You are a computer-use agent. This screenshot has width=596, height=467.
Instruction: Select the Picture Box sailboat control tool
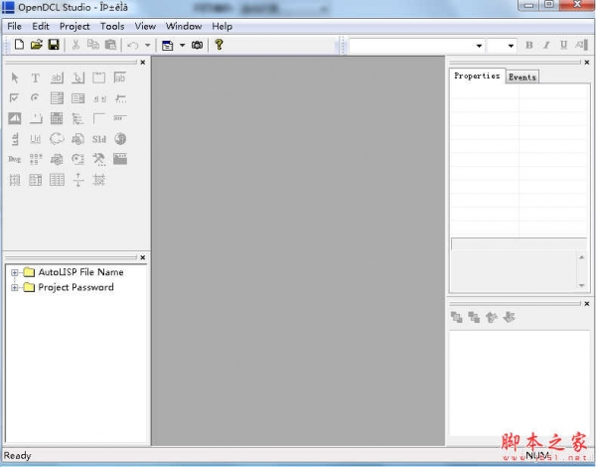15,118
